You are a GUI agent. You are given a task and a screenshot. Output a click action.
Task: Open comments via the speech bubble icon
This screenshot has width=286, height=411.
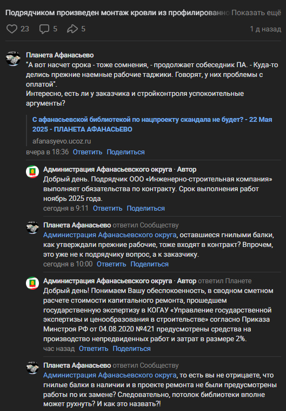[44, 29]
